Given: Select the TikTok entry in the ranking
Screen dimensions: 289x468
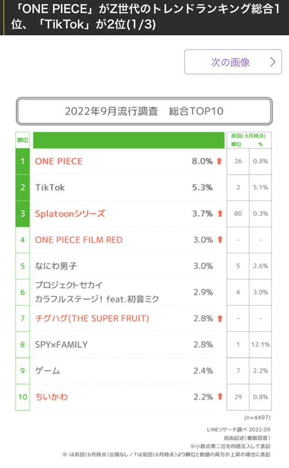Looking at the screenshot, I should pos(50,187).
